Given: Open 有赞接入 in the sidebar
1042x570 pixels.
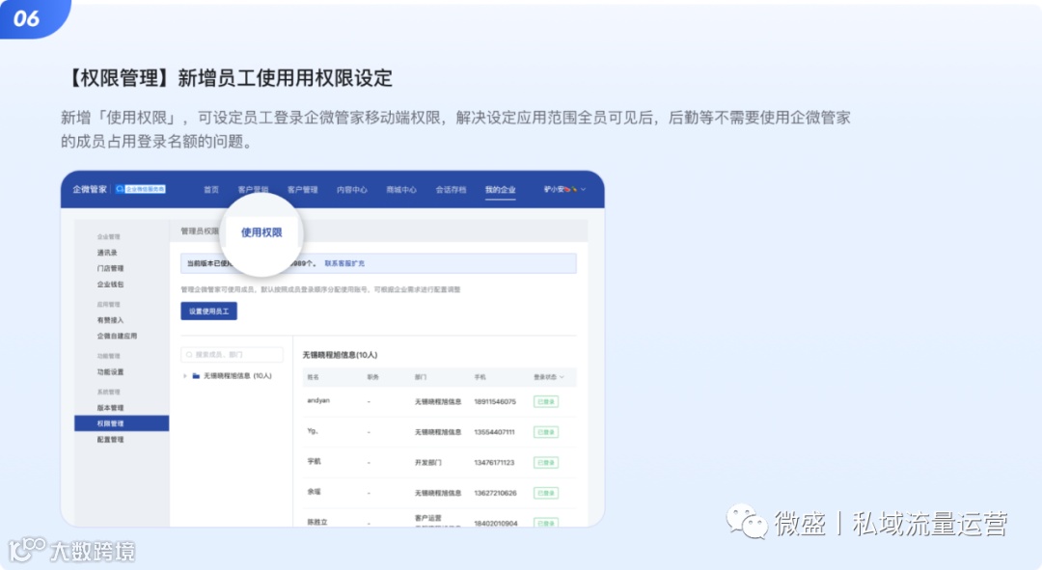Looking at the screenshot, I should (110, 320).
